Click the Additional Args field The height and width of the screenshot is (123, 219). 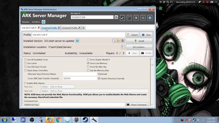(x=82, y=105)
